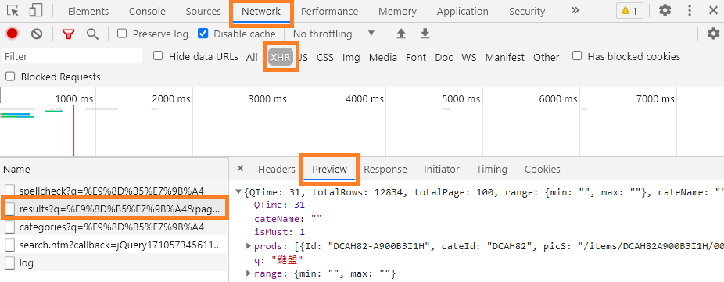724x282 pixels.
Task: Close the request details pane (x)
Action: point(240,169)
